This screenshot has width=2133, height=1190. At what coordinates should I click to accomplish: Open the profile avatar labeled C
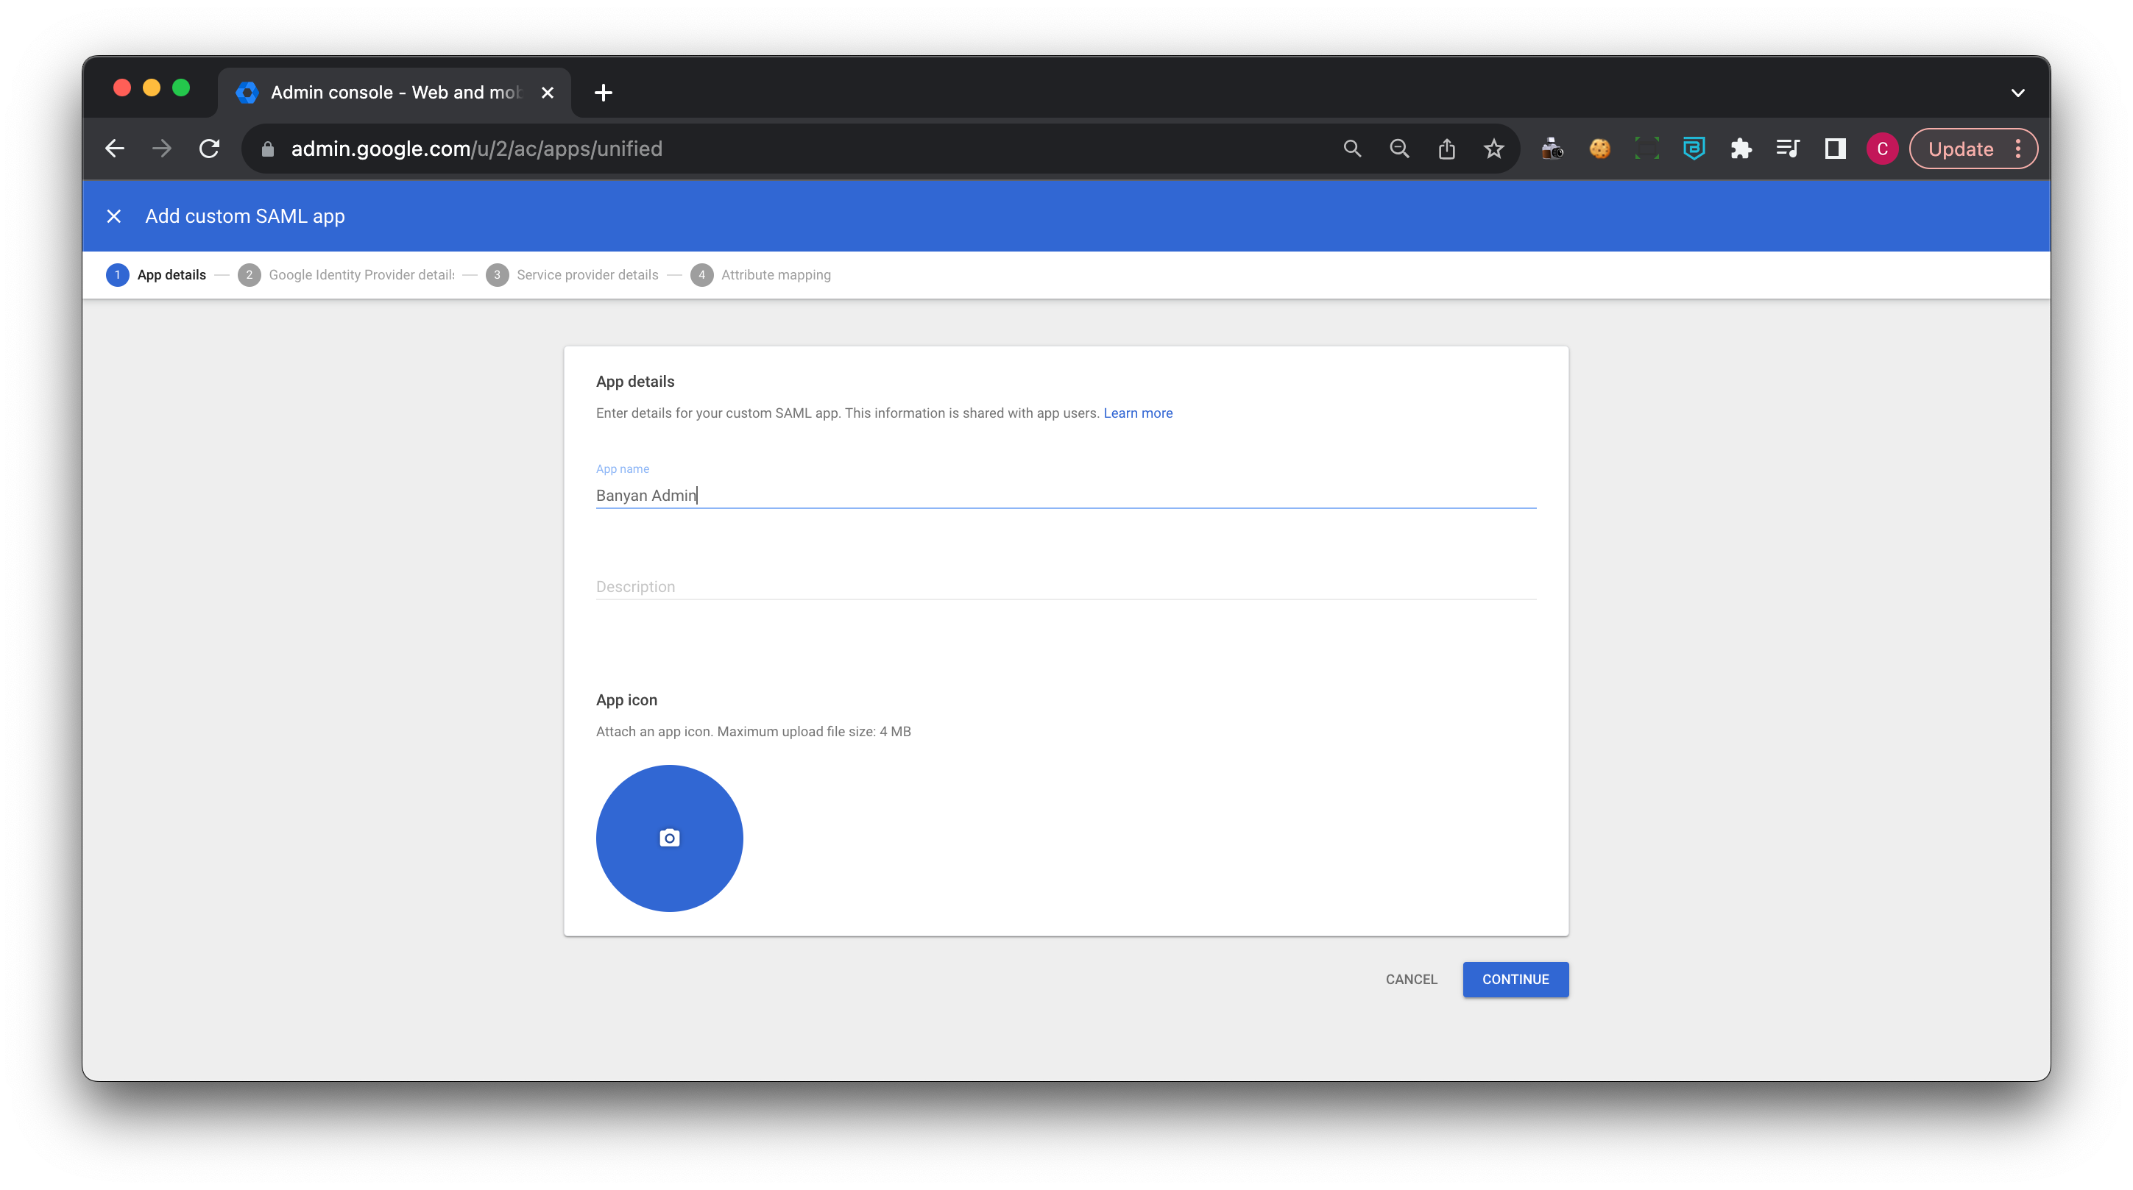point(1881,149)
